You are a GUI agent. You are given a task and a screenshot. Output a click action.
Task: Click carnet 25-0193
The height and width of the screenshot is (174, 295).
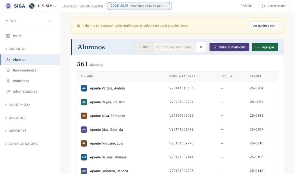coord(256,157)
